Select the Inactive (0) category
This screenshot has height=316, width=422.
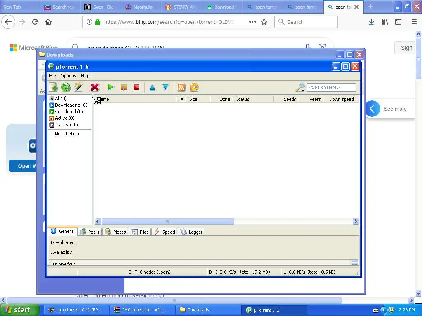pyautogui.click(x=64, y=125)
